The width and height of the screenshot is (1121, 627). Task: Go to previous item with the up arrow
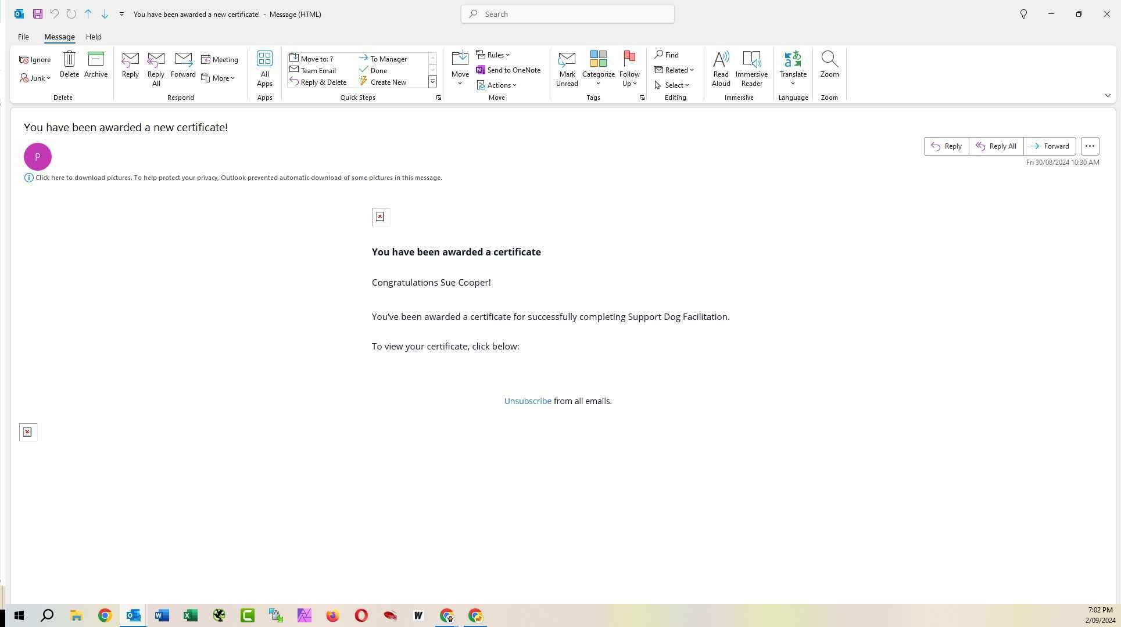[88, 14]
